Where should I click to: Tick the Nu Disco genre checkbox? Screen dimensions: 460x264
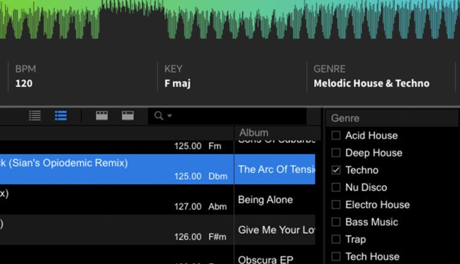point(336,187)
